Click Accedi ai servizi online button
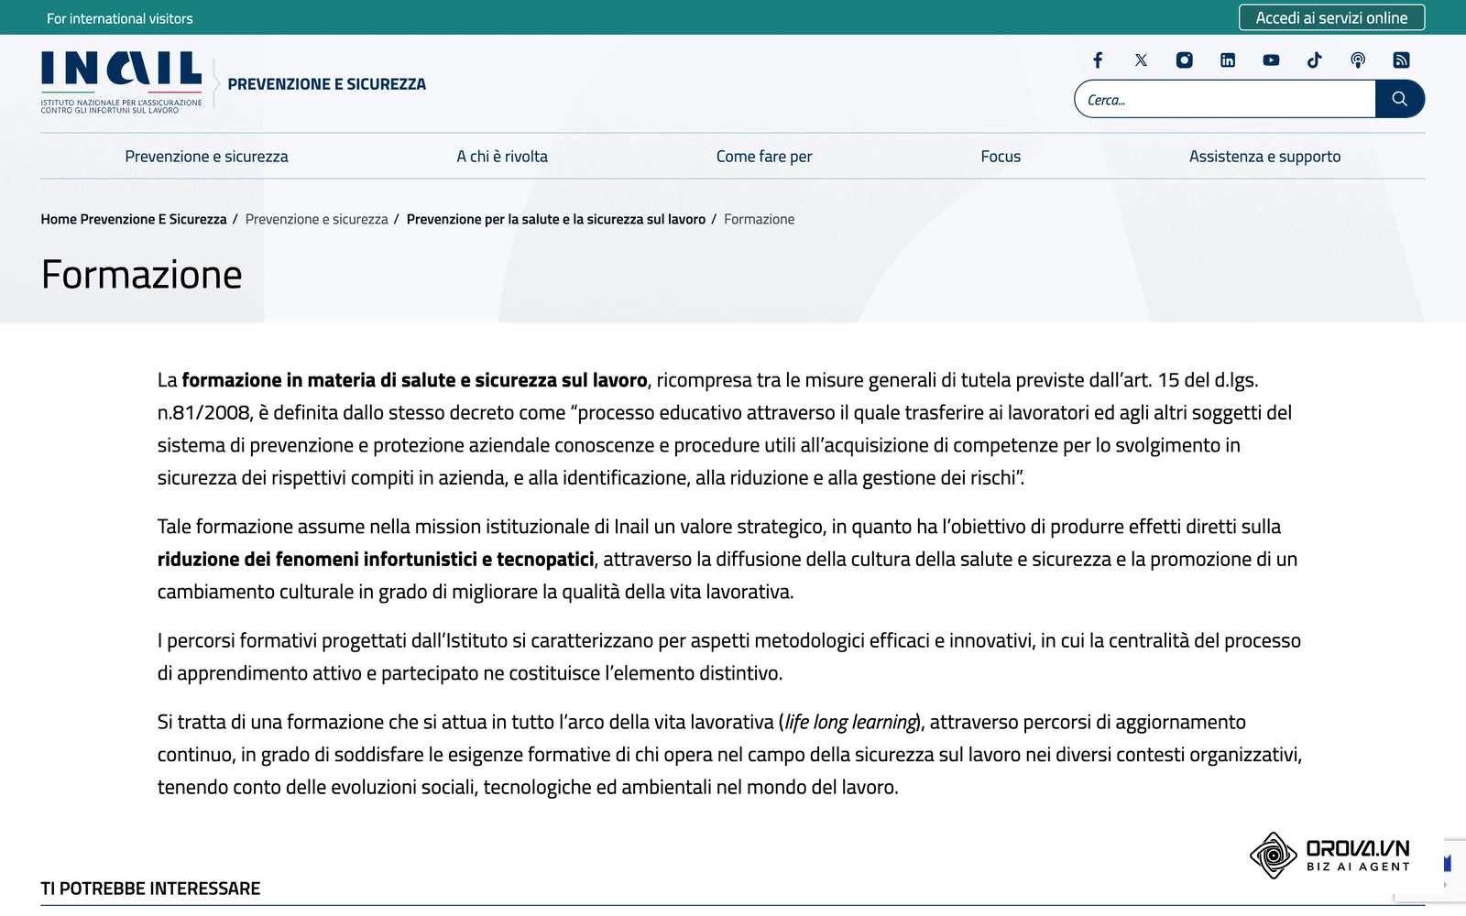This screenshot has height=916, width=1466. tap(1331, 17)
